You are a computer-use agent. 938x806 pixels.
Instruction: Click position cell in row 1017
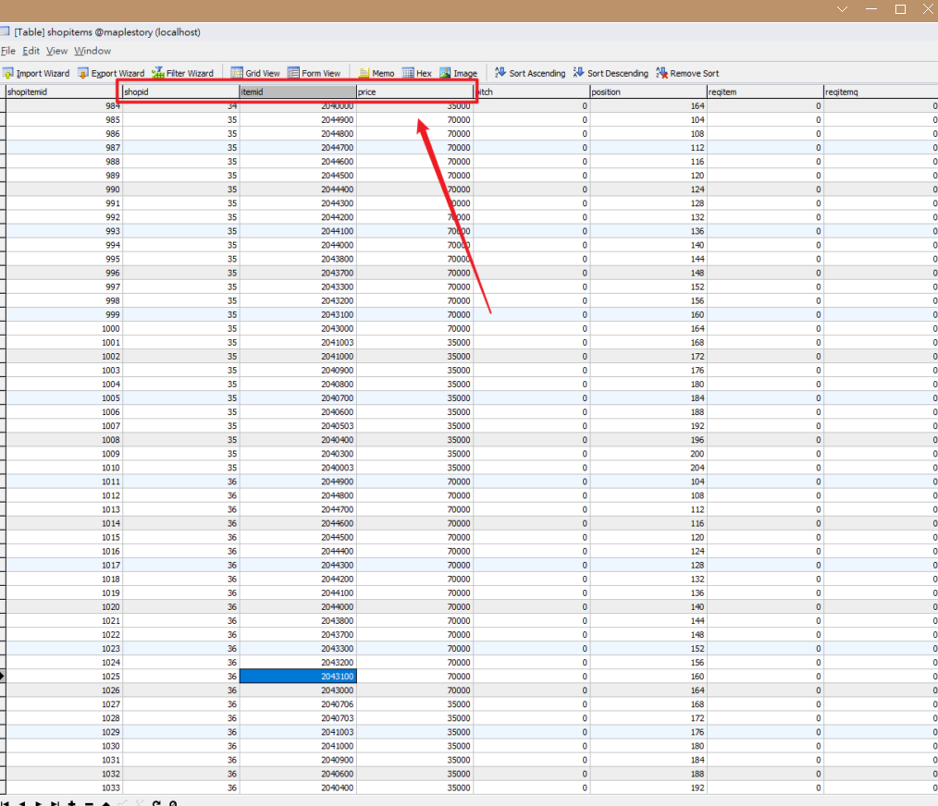coord(648,565)
